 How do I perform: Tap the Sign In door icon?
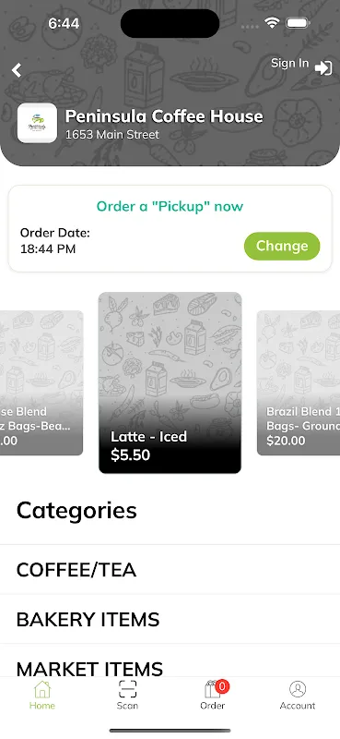pos(323,68)
